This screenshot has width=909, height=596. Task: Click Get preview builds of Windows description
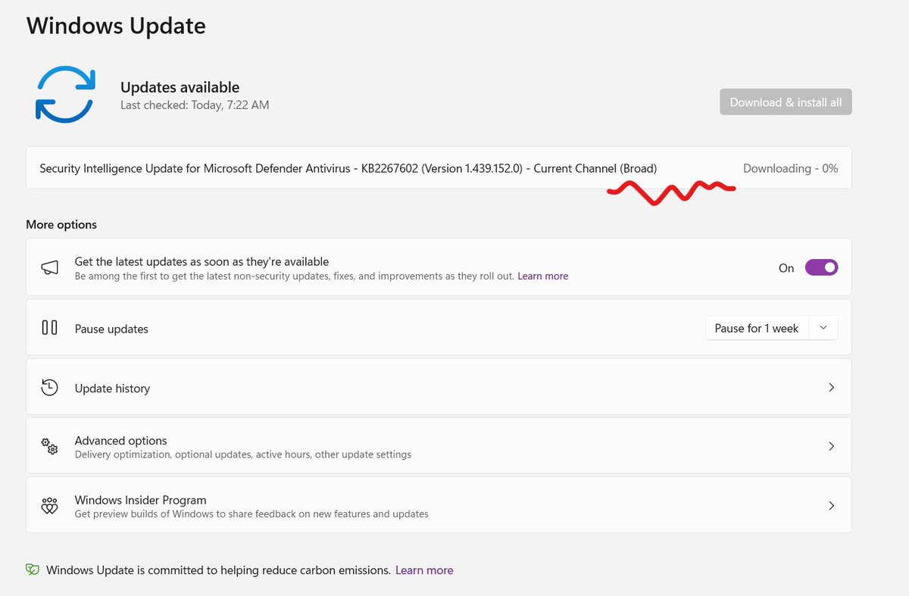251,514
